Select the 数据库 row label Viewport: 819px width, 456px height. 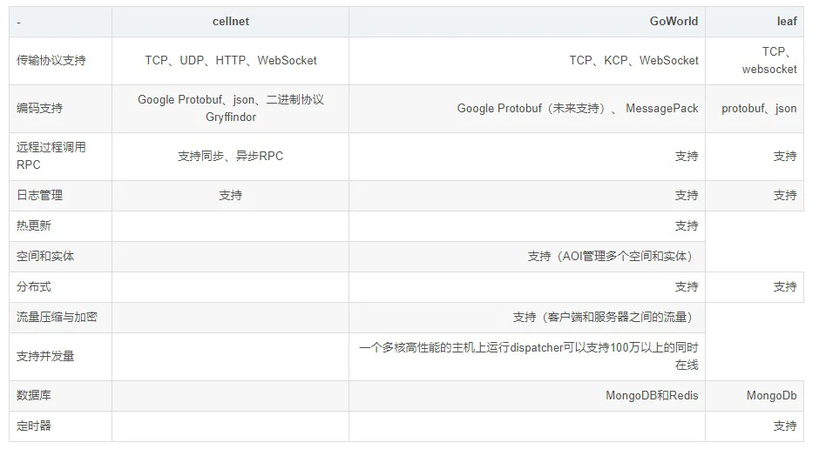coord(33,395)
